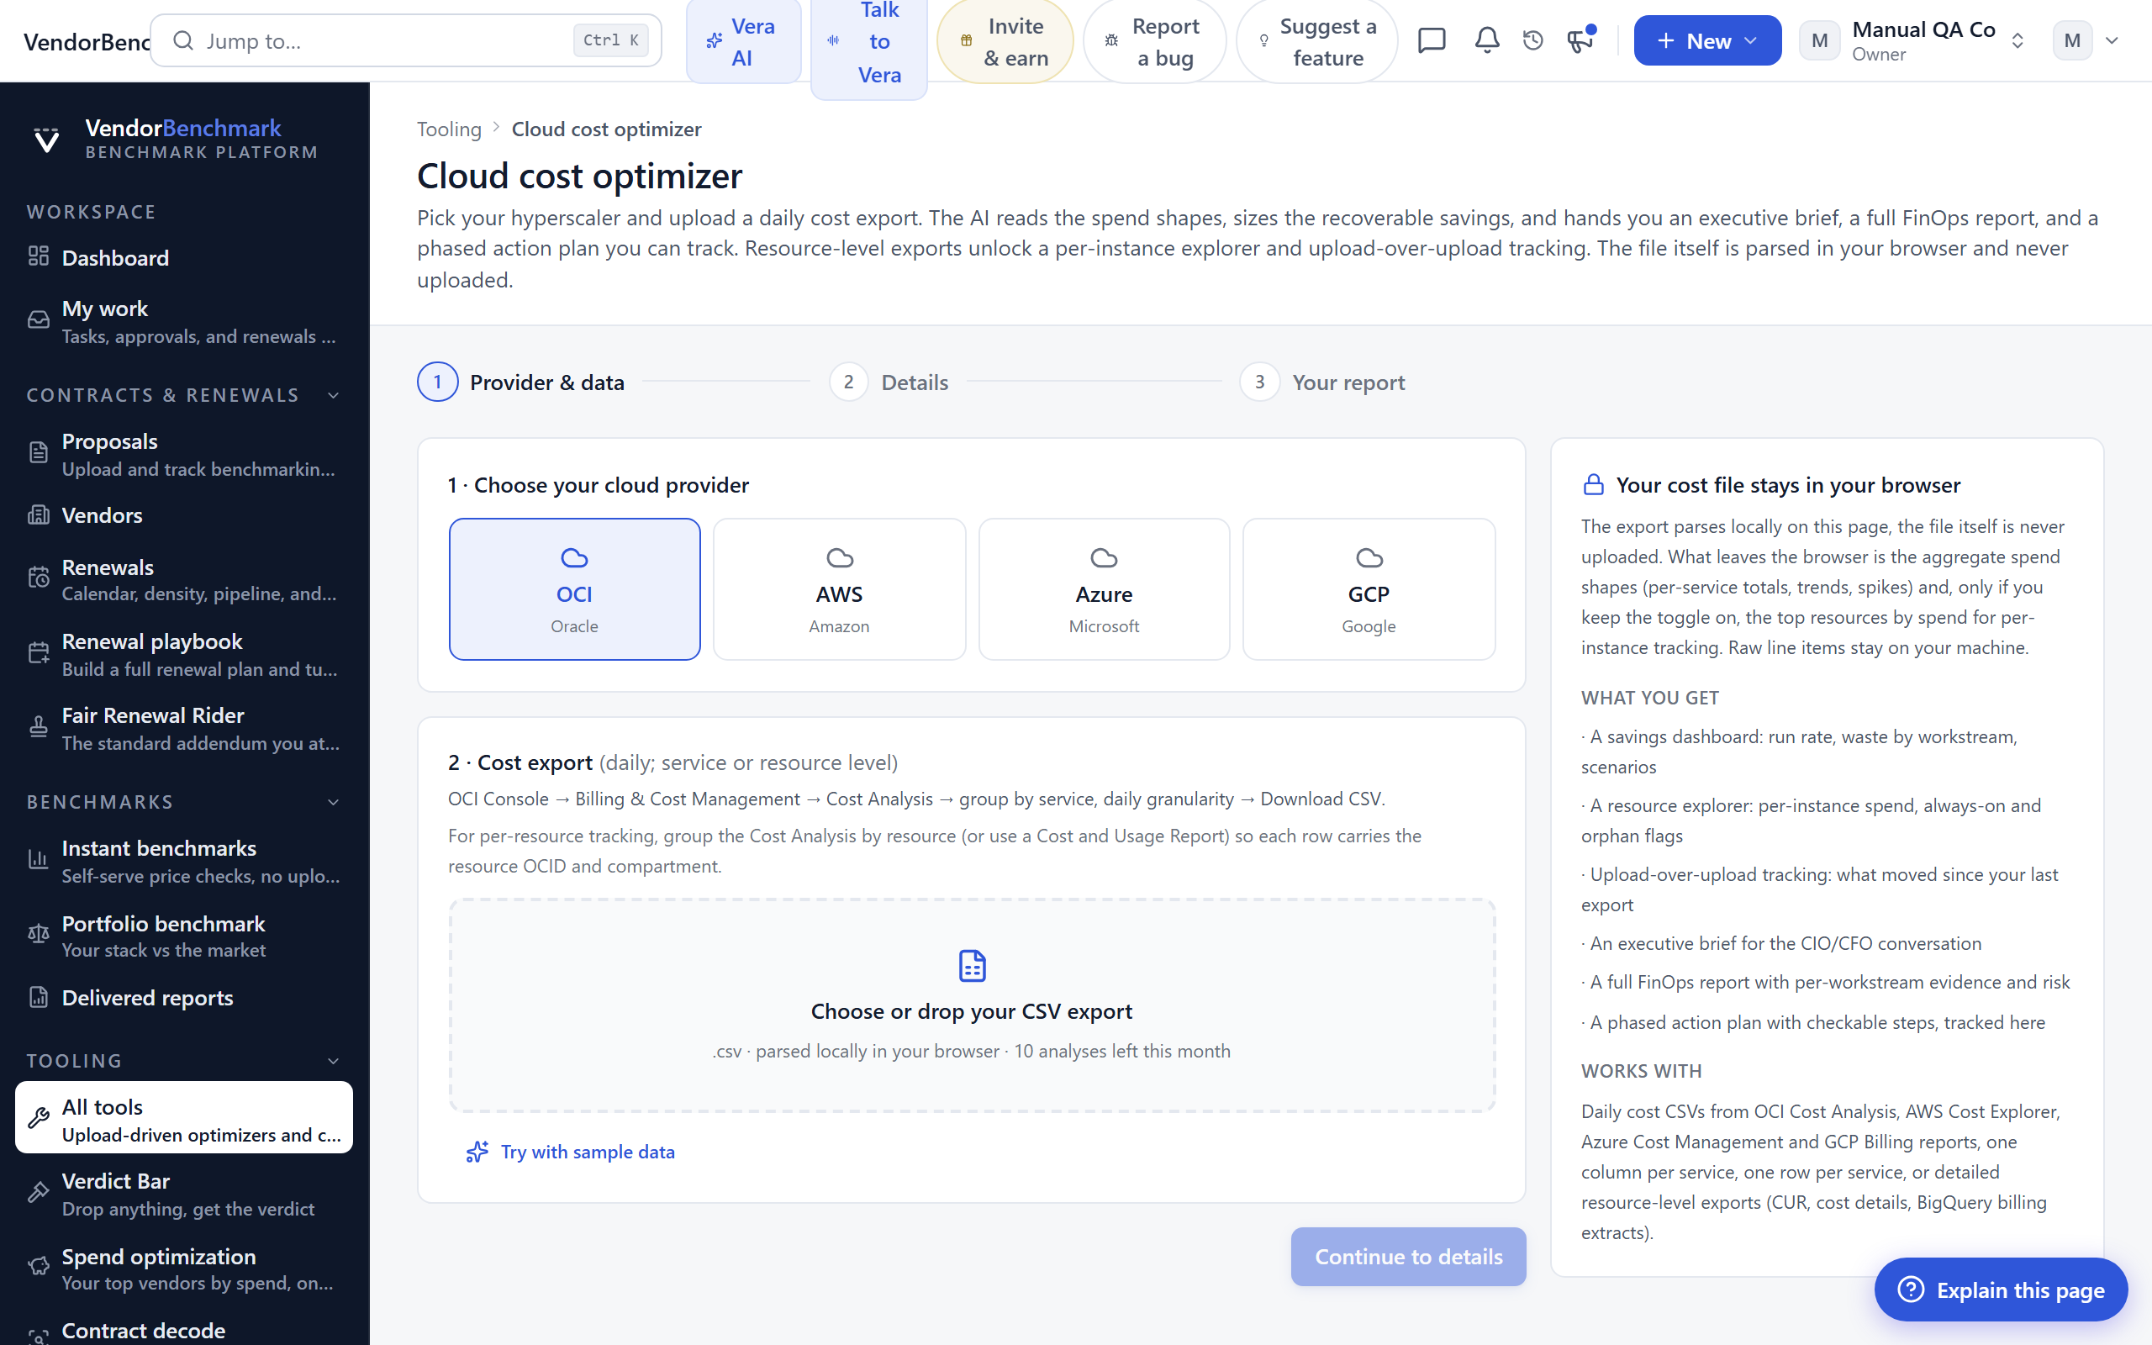The image size is (2152, 1345).
Task: Open the announcements megaphone icon
Action: 1580,41
